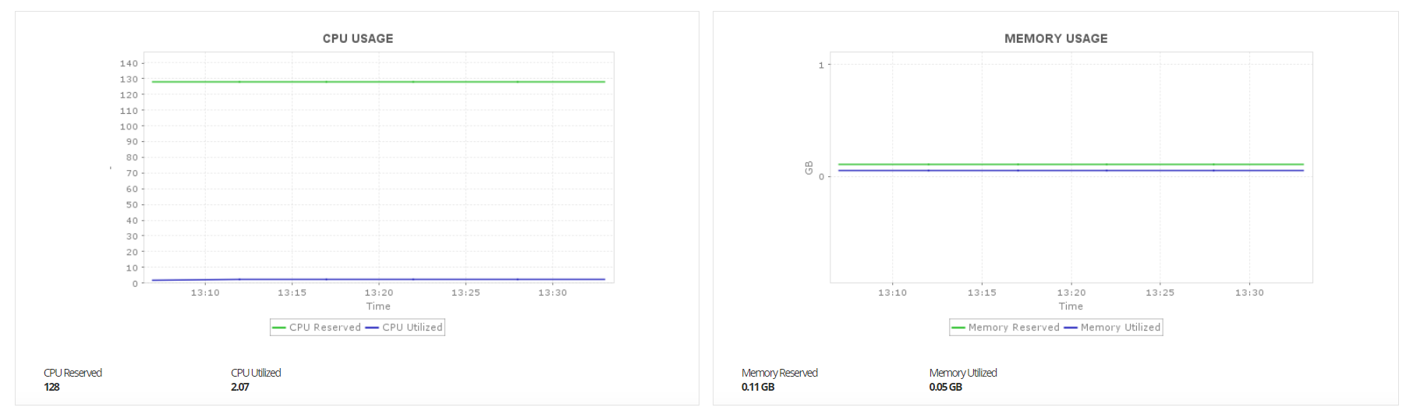Click the Memory Utilized value 0.05 GB
1413x418 pixels.
[946, 387]
